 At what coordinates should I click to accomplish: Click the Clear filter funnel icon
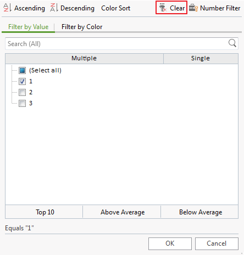pyautogui.click(x=163, y=8)
